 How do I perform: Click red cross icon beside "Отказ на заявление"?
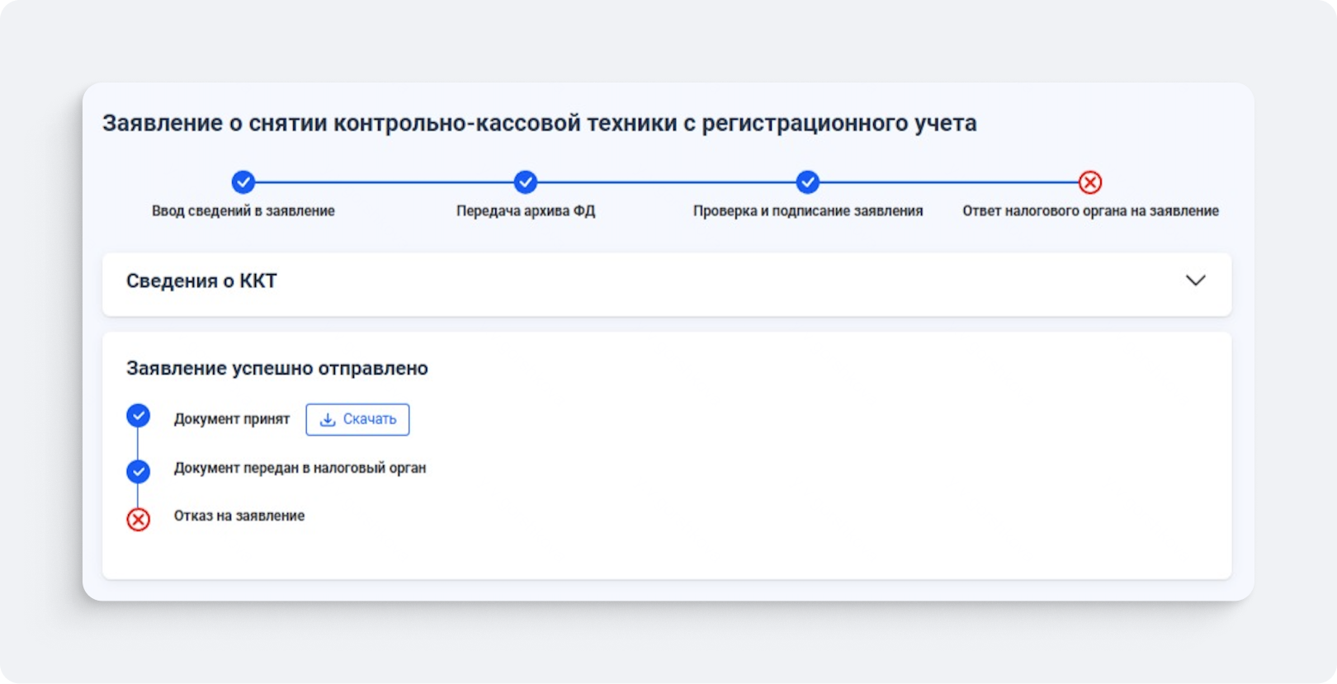(138, 520)
